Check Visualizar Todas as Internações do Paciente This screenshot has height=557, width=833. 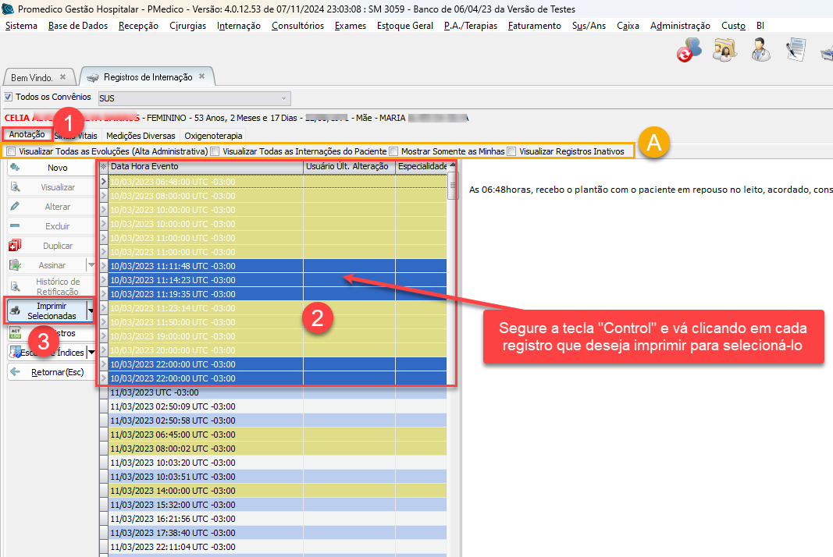(215, 151)
